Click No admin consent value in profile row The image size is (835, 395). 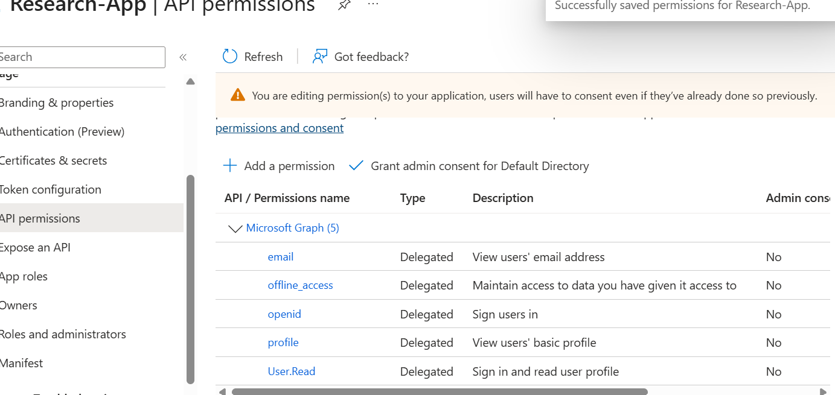click(x=773, y=343)
